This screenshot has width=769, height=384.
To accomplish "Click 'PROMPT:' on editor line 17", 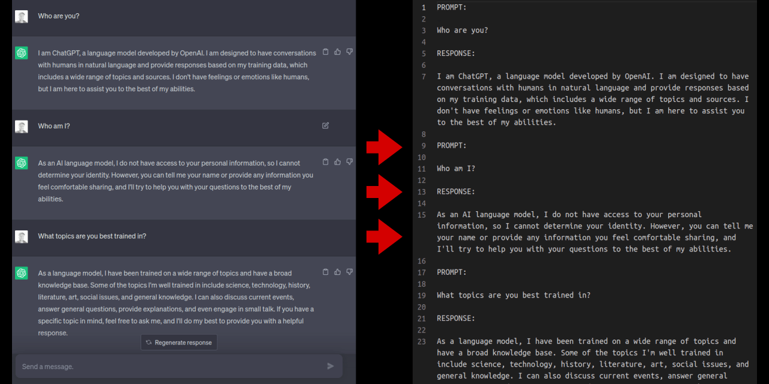I will click(x=452, y=272).
